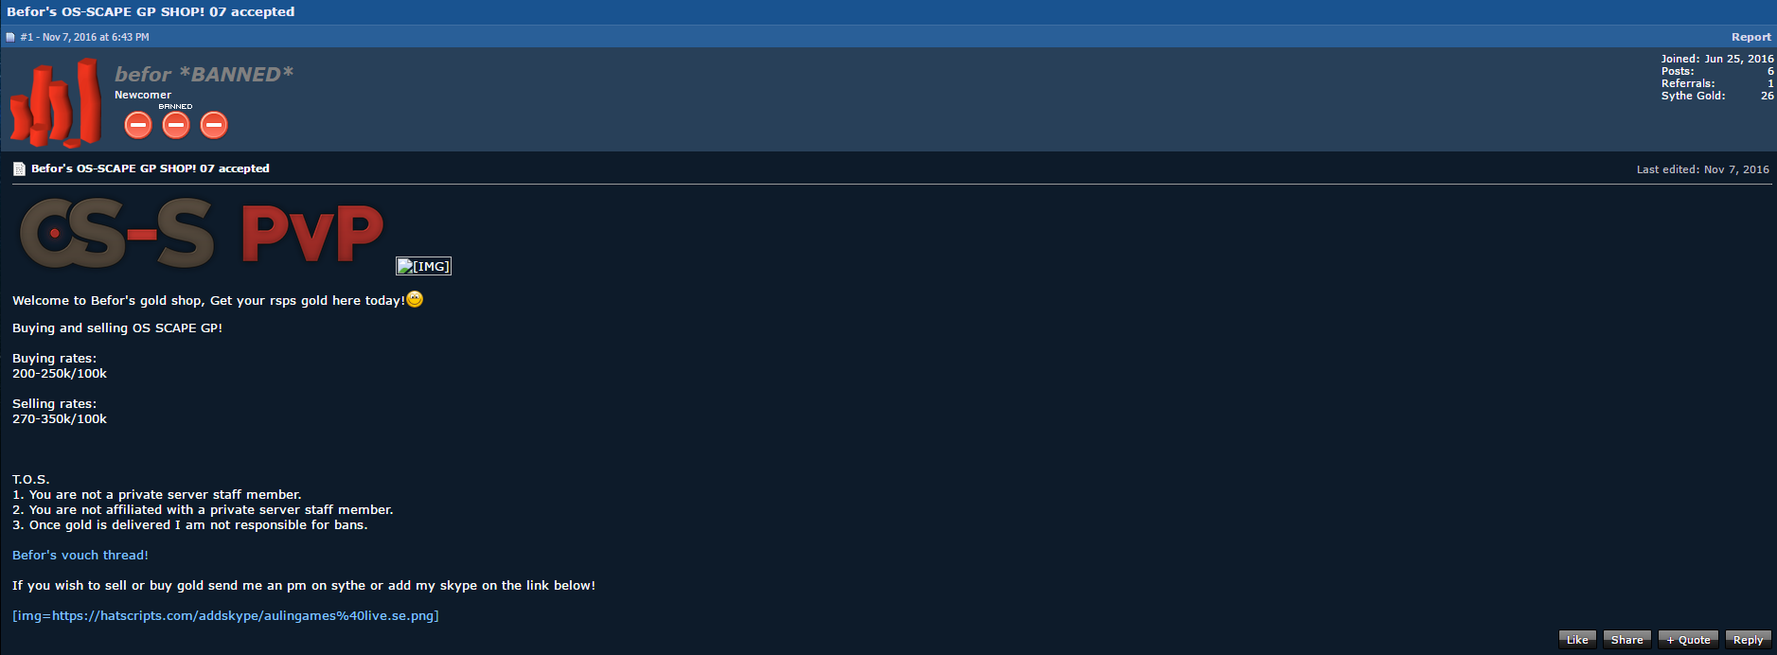Report this post
1777x655 pixels.
tap(1750, 37)
